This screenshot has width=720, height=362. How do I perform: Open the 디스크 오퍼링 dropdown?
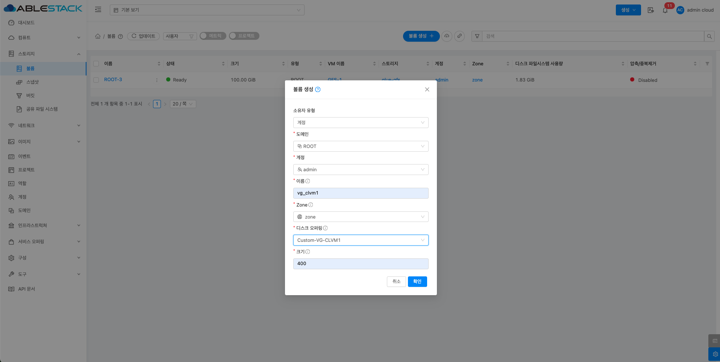tap(360, 240)
